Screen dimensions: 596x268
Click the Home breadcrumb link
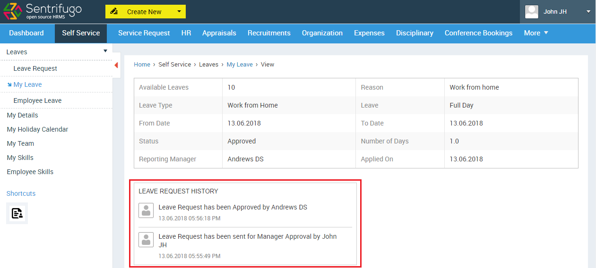click(x=142, y=65)
